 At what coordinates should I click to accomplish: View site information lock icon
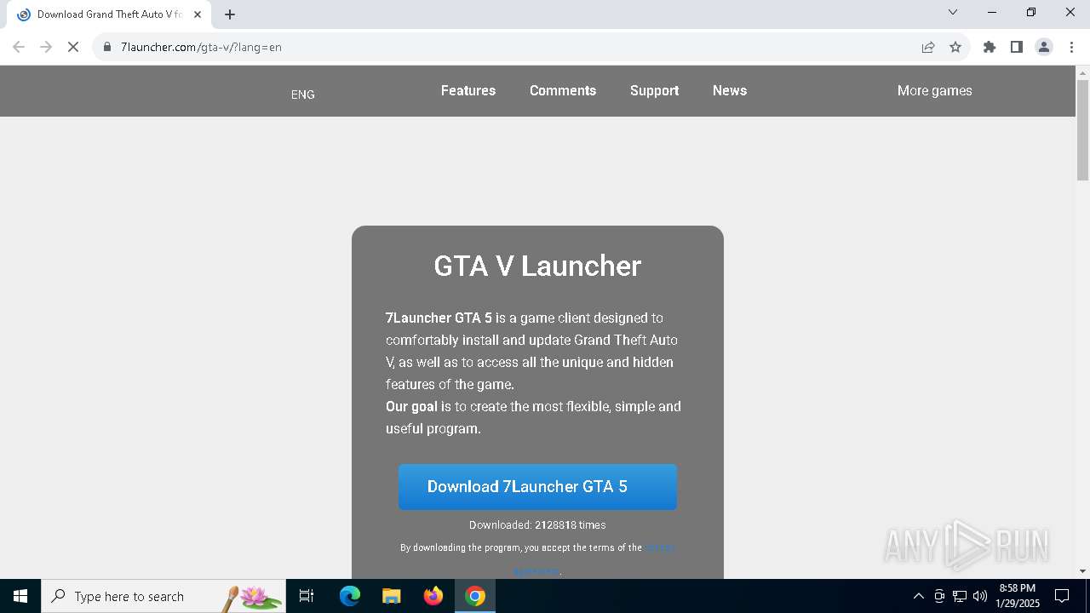(x=107, y=47)
